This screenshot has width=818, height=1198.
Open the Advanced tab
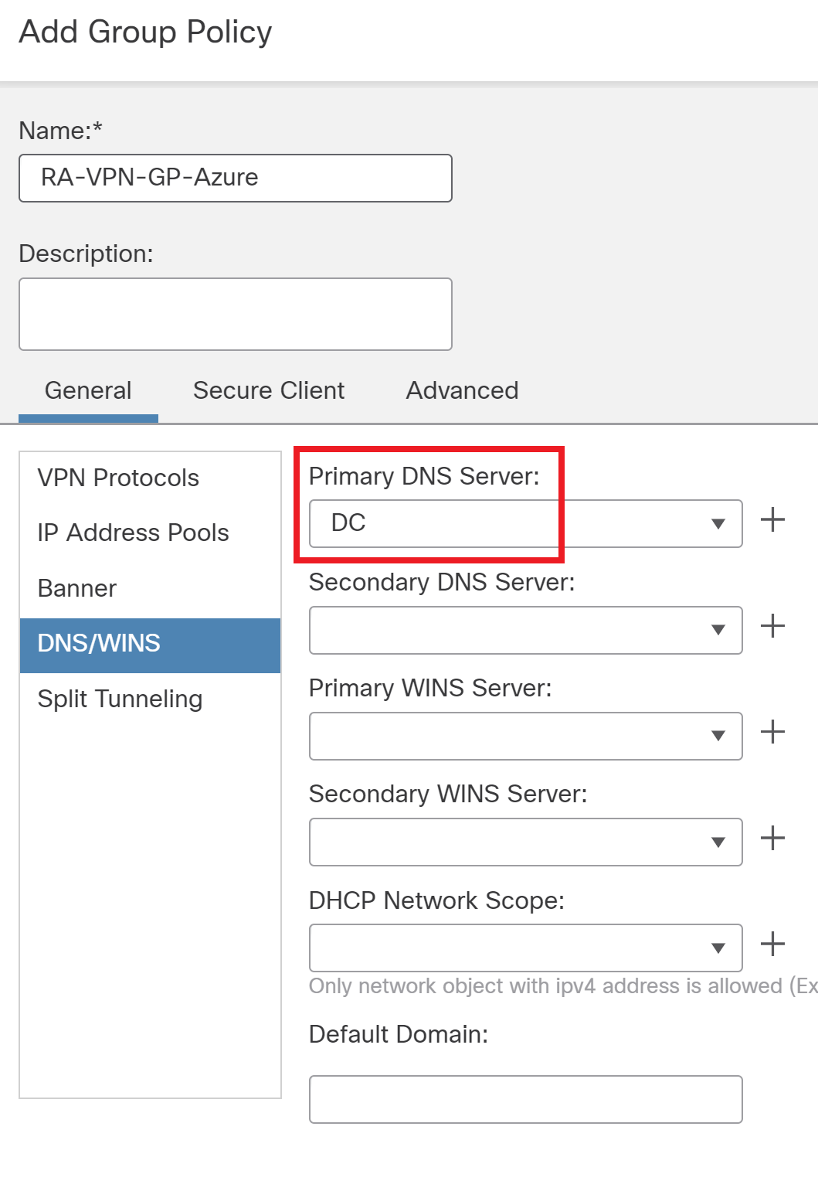coord(462,391)
